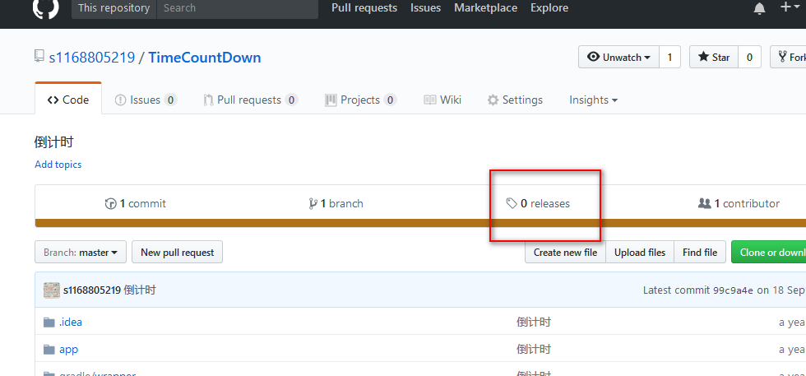The image size is (806, 376).
Task: Click the watchers count 1
Action: (669, 57)
